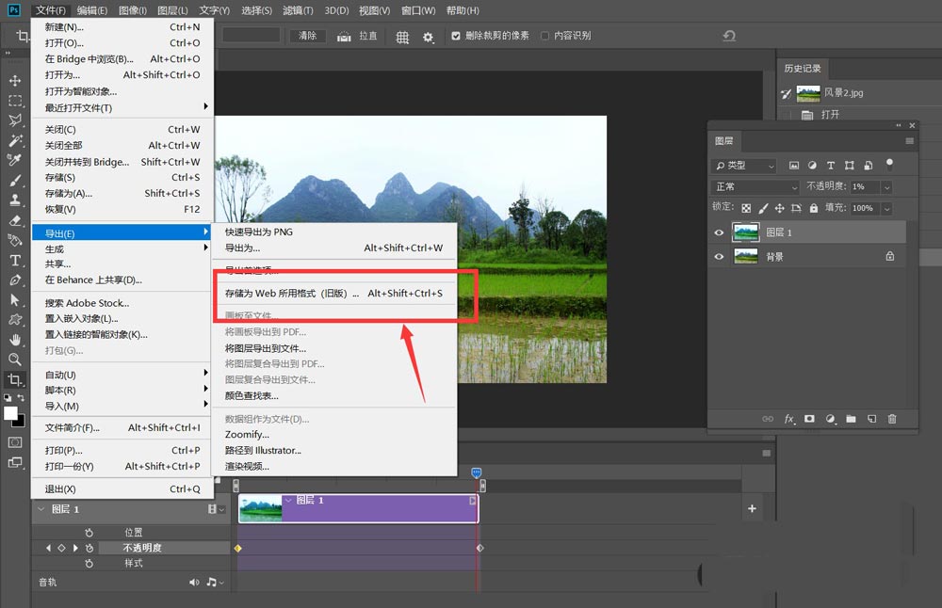Toggle lock position icon
The width and height of the screenshot is (942, 608).
(x=779, y=208)
